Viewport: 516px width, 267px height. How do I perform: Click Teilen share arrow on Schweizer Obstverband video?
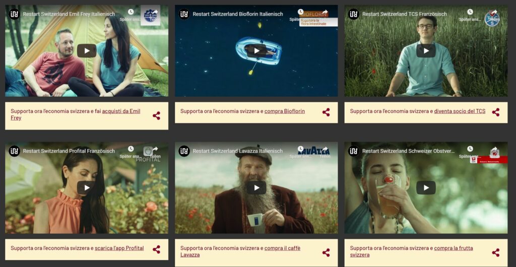click(494, 149)
